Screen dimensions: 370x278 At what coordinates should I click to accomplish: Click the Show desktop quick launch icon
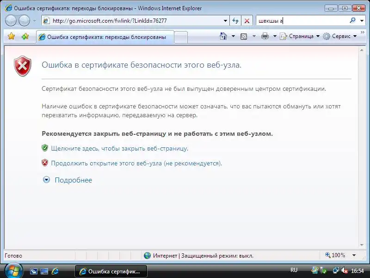(x=44, y=271)
